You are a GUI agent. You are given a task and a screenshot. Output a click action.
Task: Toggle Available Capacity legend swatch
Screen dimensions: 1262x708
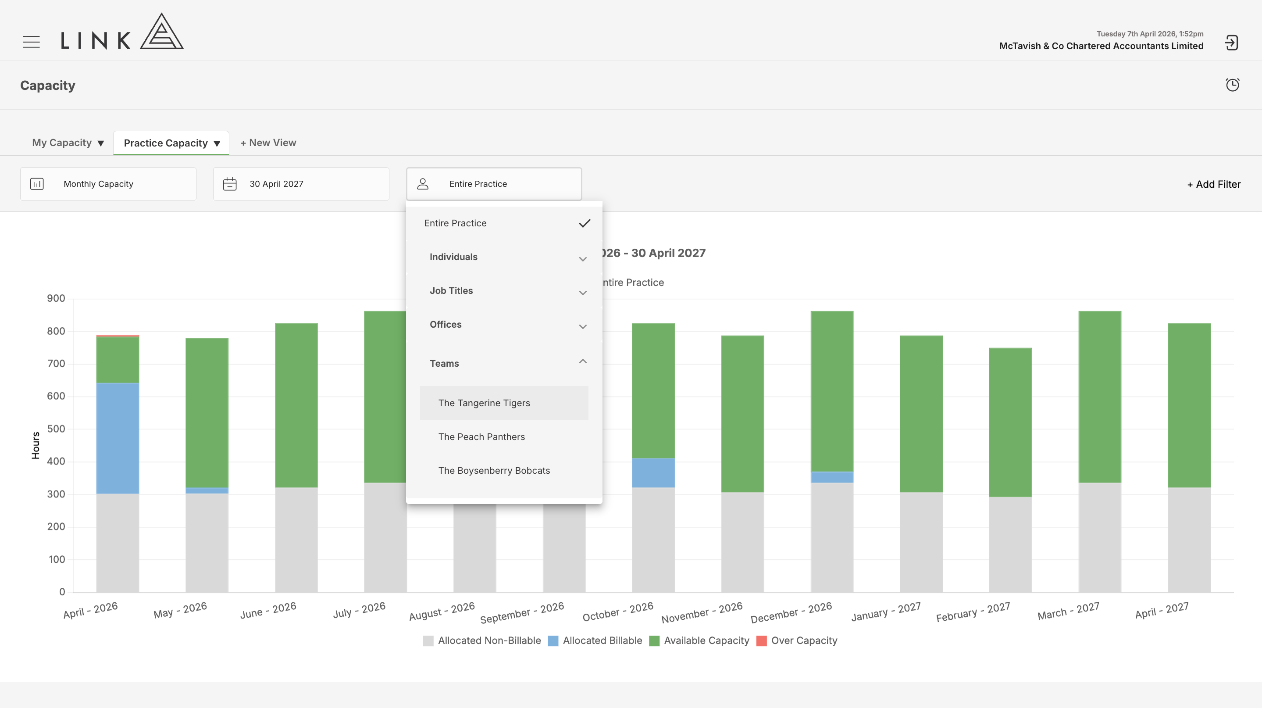click(x=654, y=641)
